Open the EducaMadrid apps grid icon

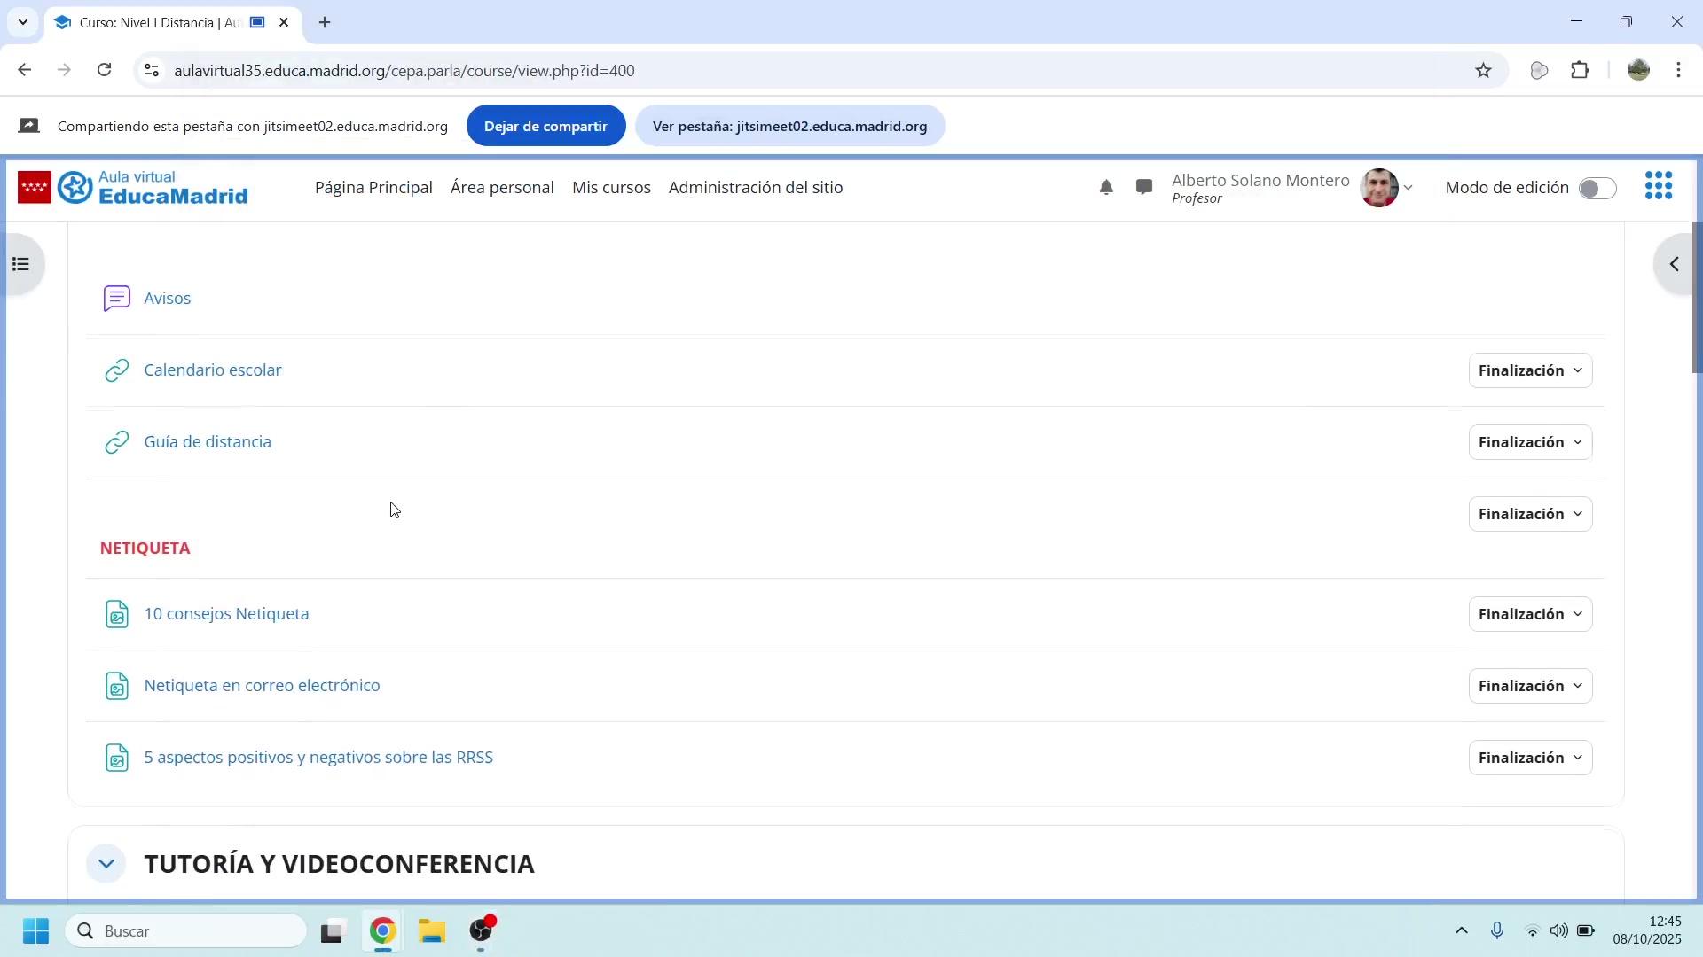point(1658,186)
